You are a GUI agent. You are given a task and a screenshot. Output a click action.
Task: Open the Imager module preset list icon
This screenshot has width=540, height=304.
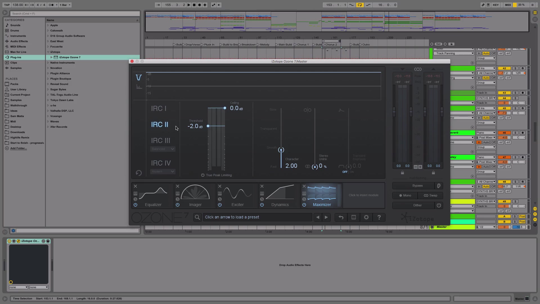[x=177, y=194]
